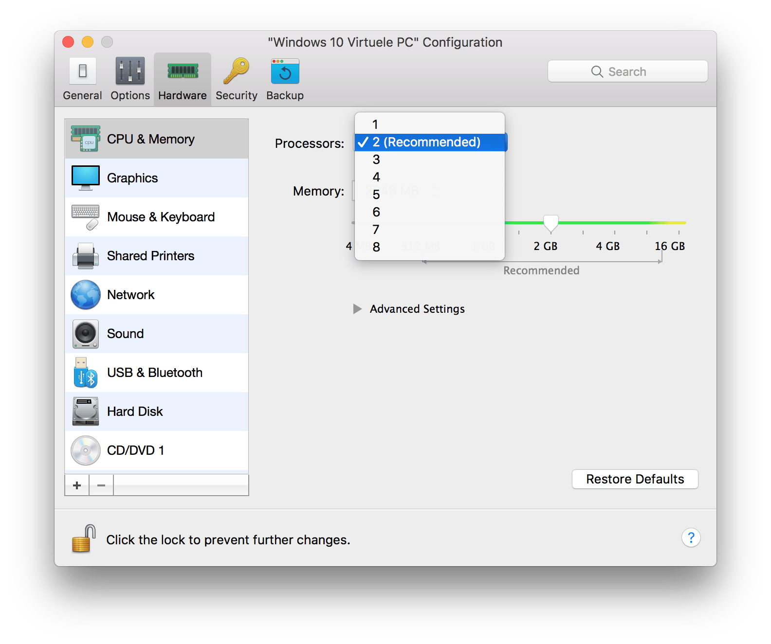Open the Security key icon
This screenshot has height=644, width=771.
pyautogui.click(x=237, y=71)
